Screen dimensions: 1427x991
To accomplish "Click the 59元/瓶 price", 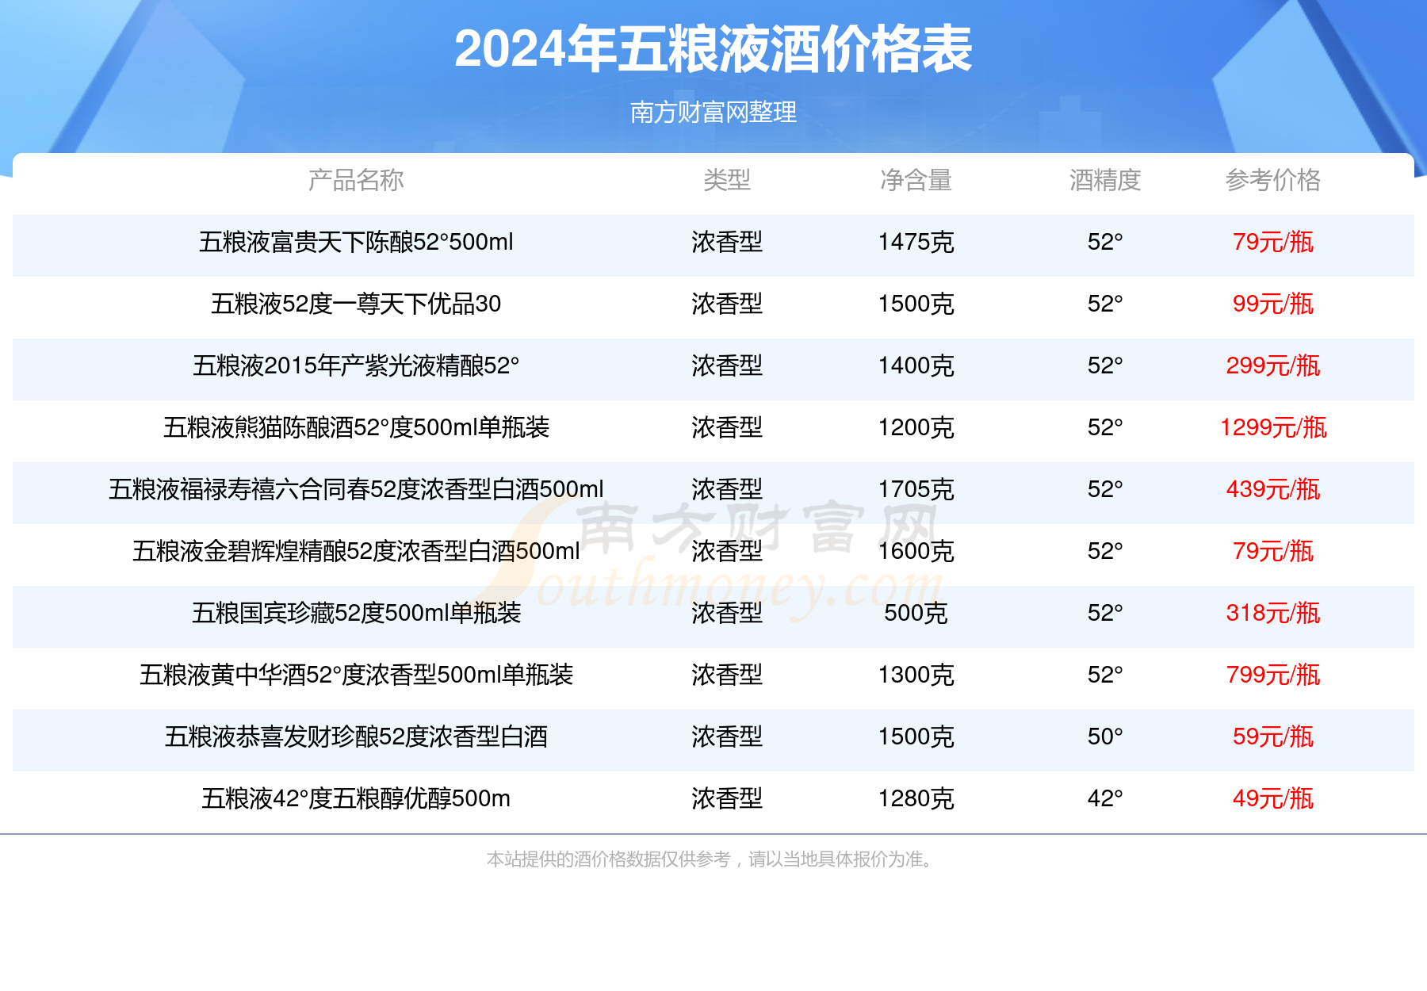I will [1273, 737].
